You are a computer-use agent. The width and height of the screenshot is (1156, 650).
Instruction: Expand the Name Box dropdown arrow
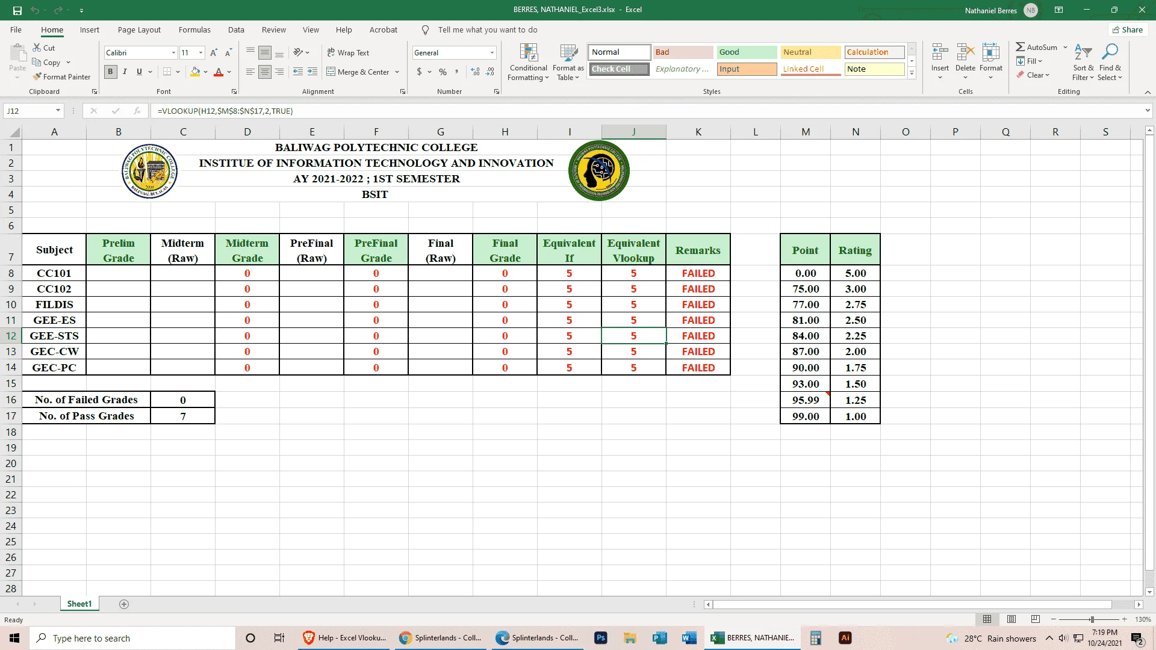58,111
